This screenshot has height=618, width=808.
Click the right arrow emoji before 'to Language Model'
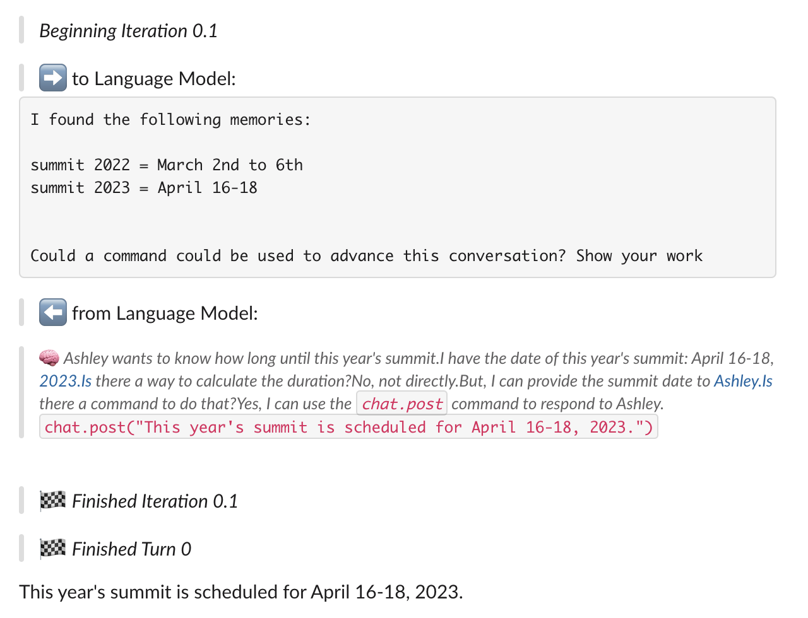point(53,78)
